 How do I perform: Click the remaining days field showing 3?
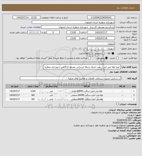pos(53,32)
